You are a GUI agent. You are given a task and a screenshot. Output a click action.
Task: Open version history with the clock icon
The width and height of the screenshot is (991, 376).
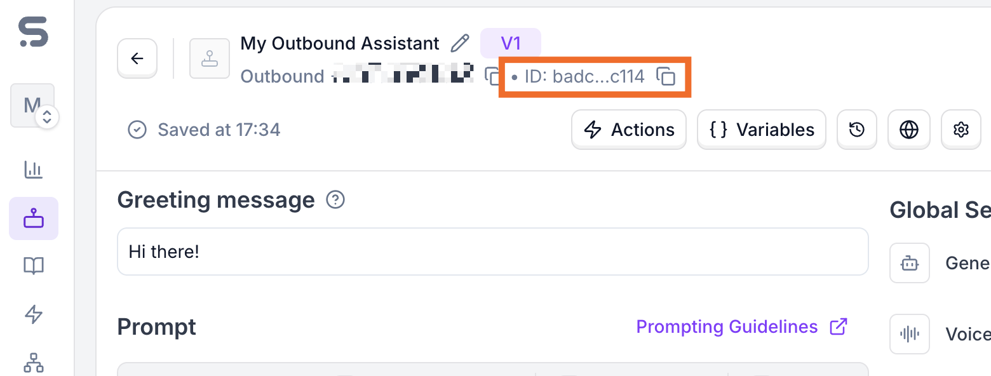856,130
